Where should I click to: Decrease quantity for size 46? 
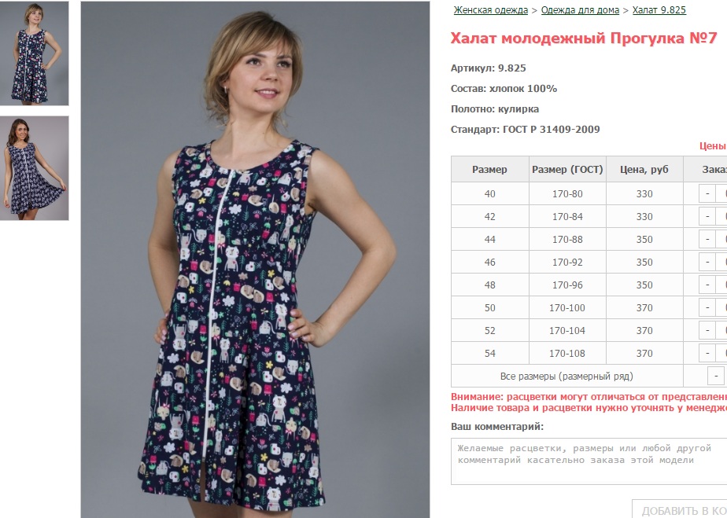click(707, 262)
